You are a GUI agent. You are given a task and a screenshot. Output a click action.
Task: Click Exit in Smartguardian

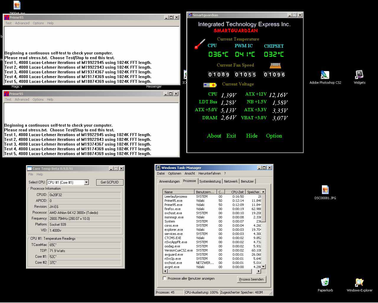pyautogui.click(x=231, y=136)
